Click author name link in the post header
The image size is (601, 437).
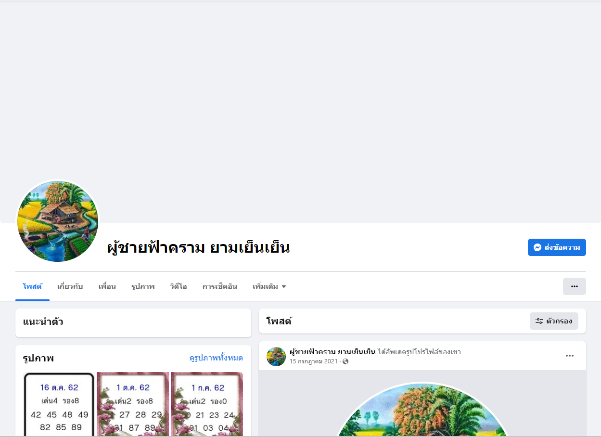332,352
